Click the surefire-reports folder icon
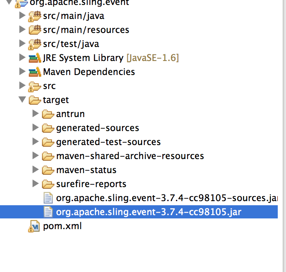This screenshot has width=286, height=272. click(48, 185)
